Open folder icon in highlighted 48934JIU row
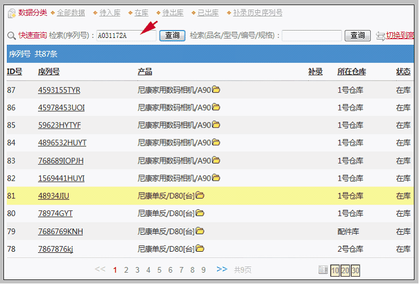The height and width of the screenshot is (284, 419). [200, 196]
